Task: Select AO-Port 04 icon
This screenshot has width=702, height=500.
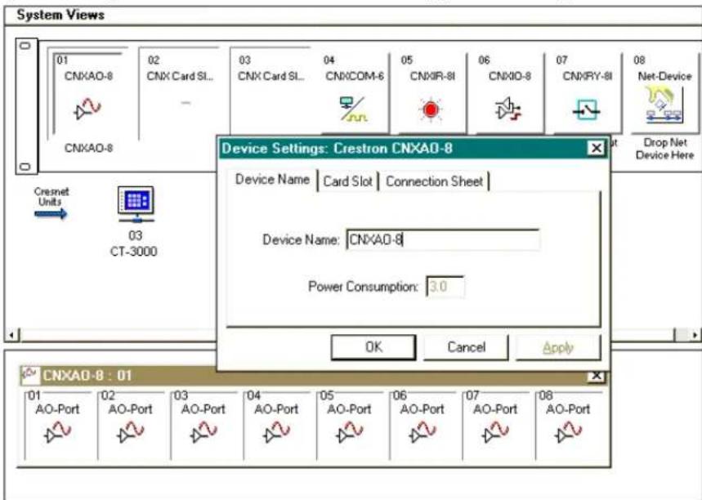Action: [276, 432]
